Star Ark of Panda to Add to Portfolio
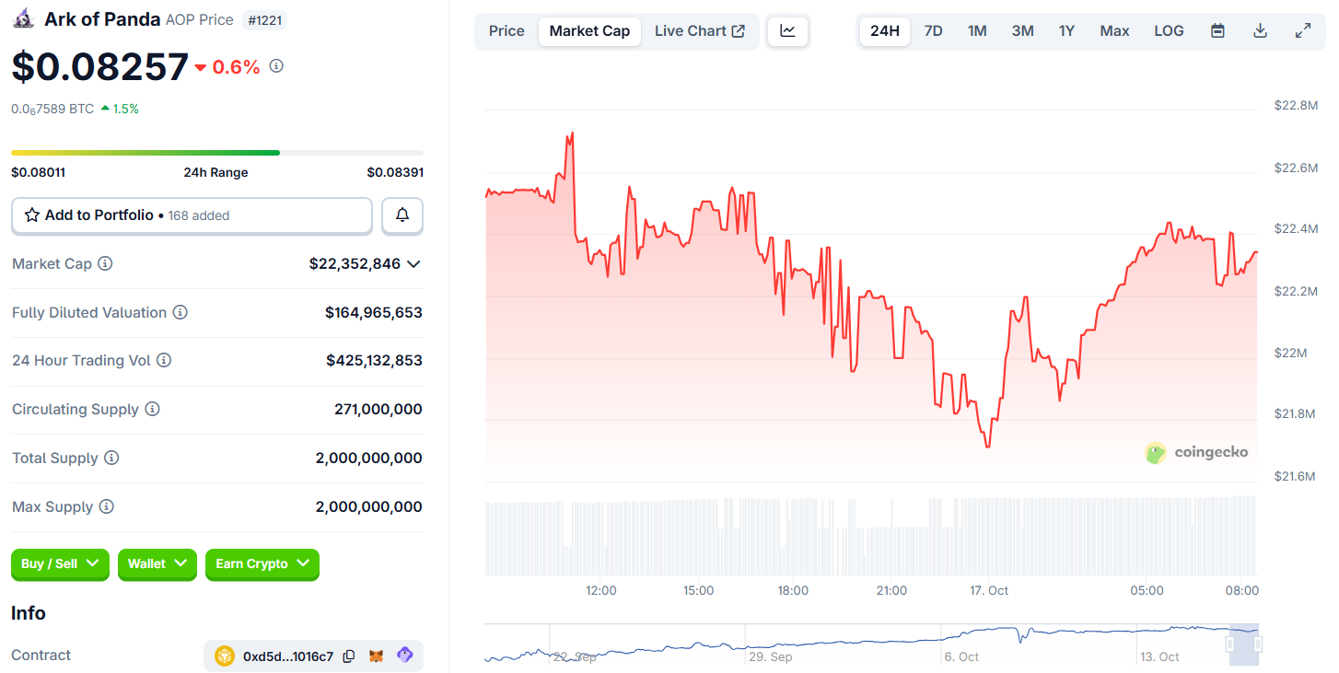Screen dimensions: 1339x673 pos(33,215)
